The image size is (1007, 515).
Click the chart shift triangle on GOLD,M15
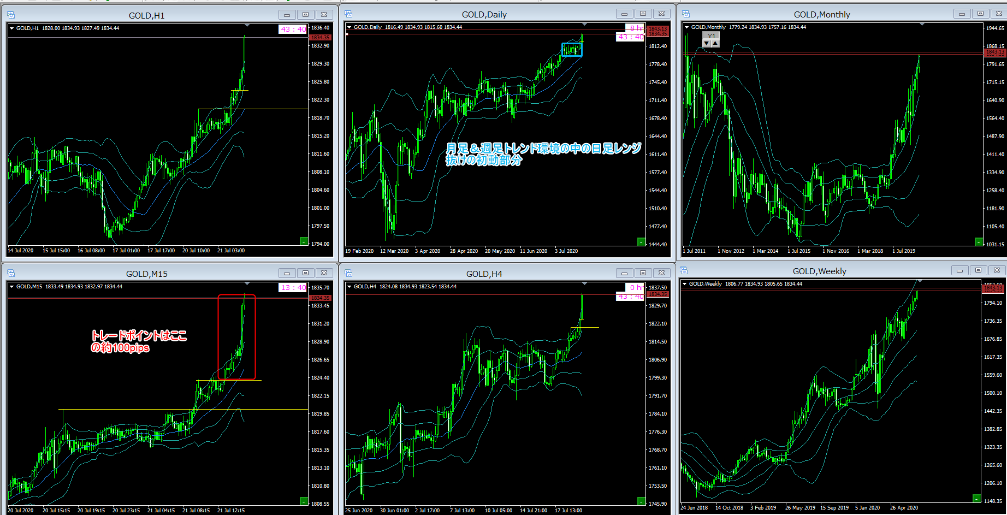pos(247,284)
